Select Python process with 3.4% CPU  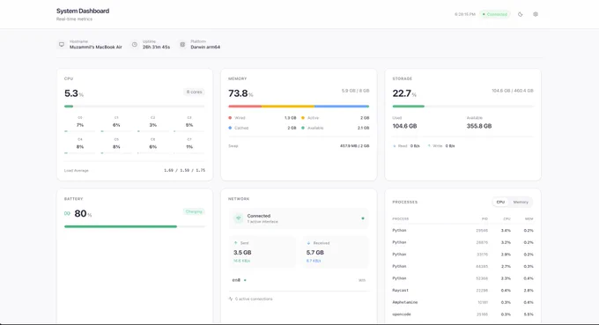[x=462, y=230]
